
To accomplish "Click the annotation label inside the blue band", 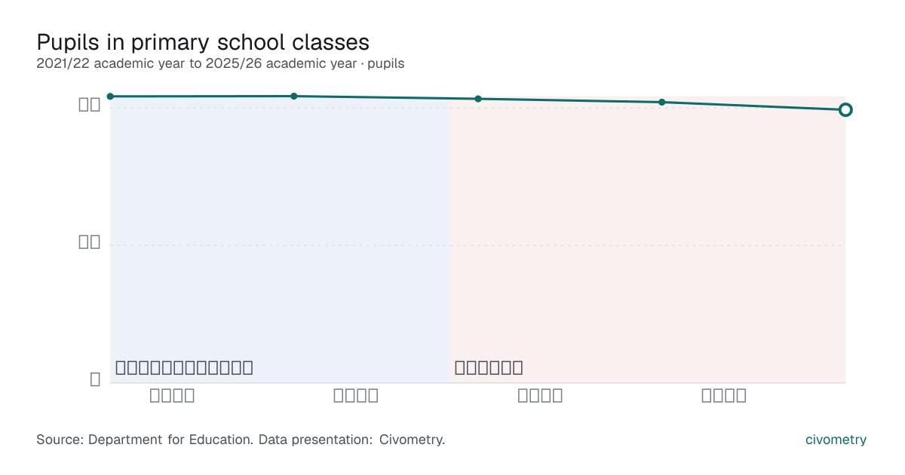I will 184,368.
